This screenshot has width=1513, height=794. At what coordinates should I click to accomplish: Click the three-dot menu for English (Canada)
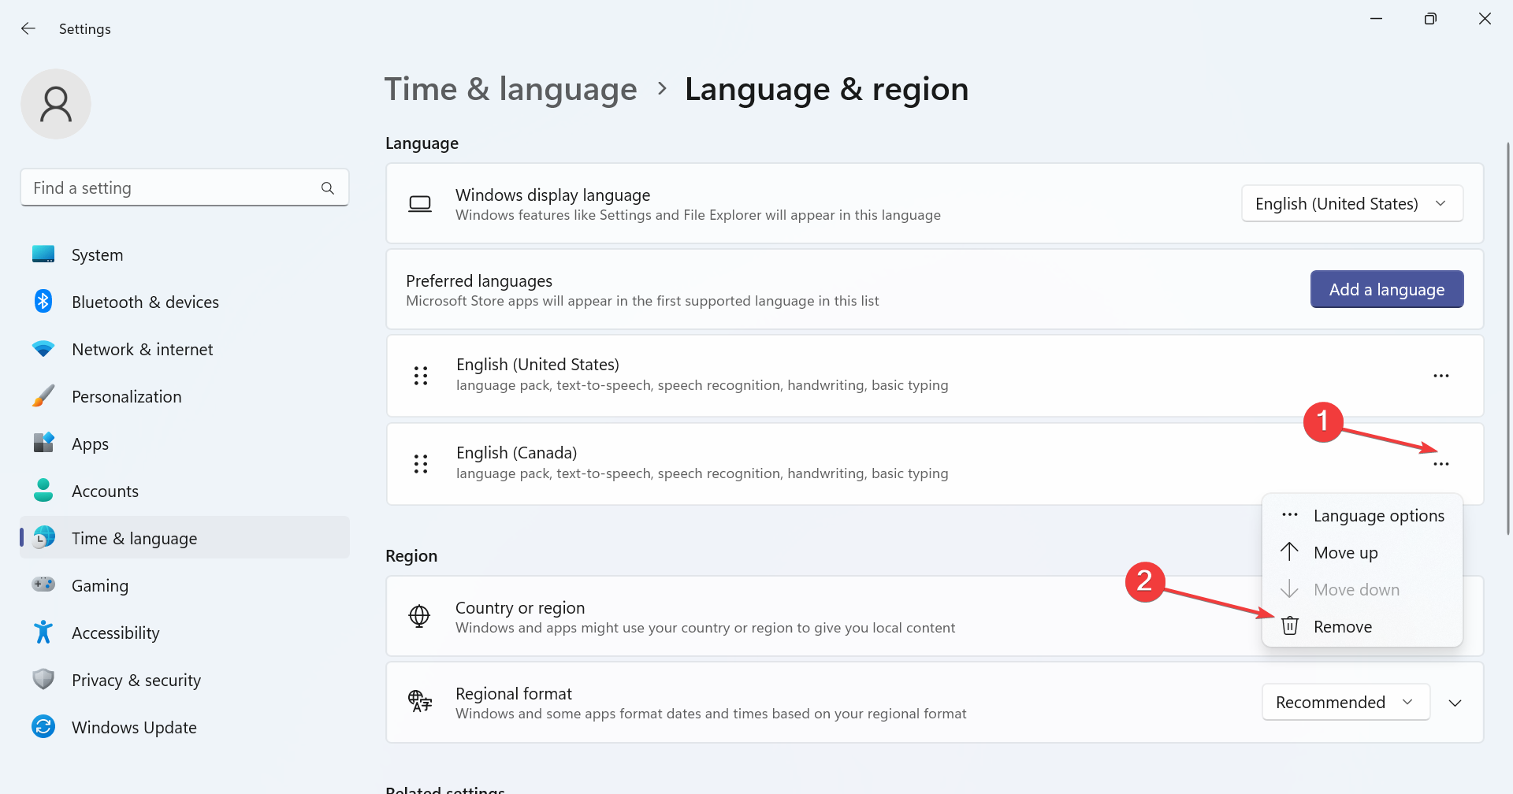point(1441,464)
